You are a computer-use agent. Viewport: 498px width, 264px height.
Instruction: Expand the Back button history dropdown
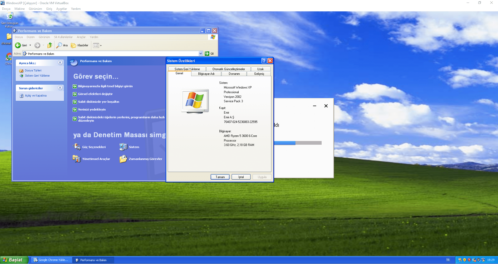tap(30, 46)
